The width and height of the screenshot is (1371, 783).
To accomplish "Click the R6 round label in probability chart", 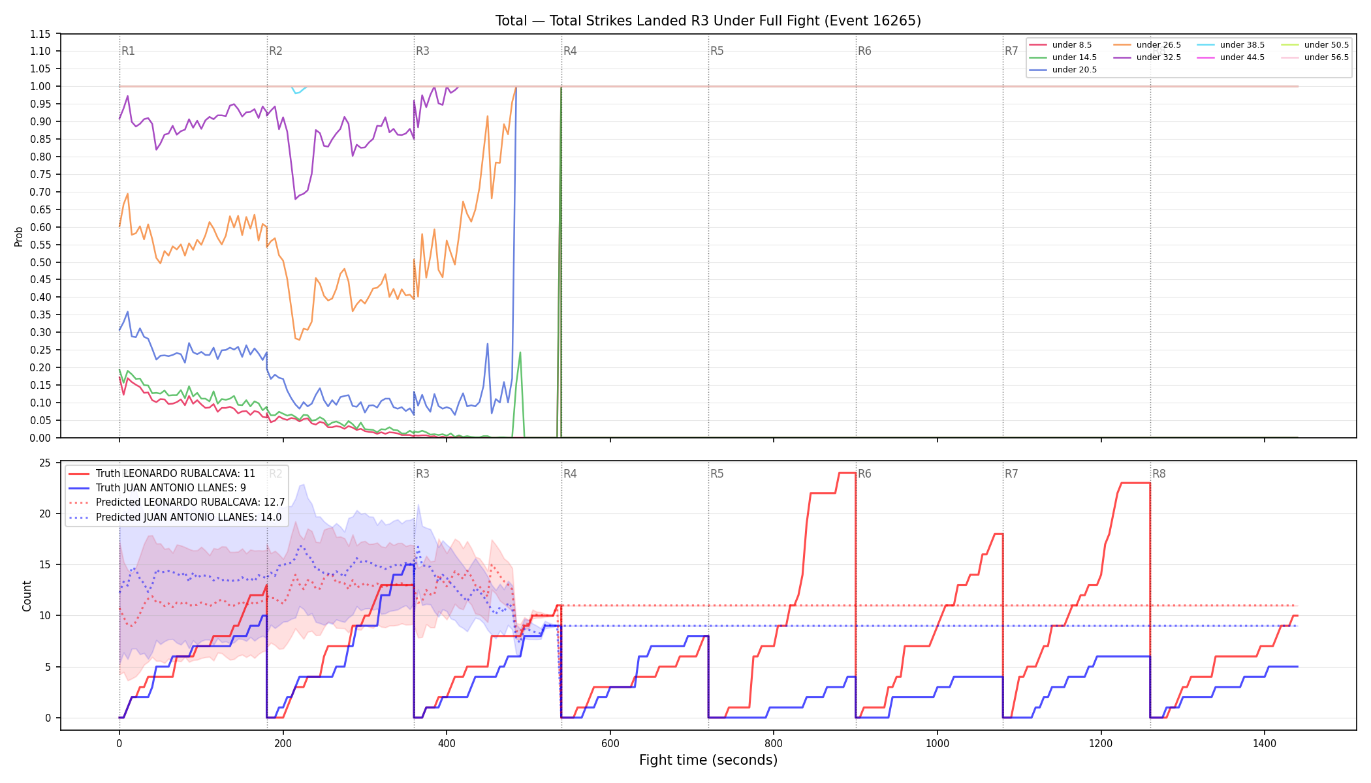I will coord(864,51).
